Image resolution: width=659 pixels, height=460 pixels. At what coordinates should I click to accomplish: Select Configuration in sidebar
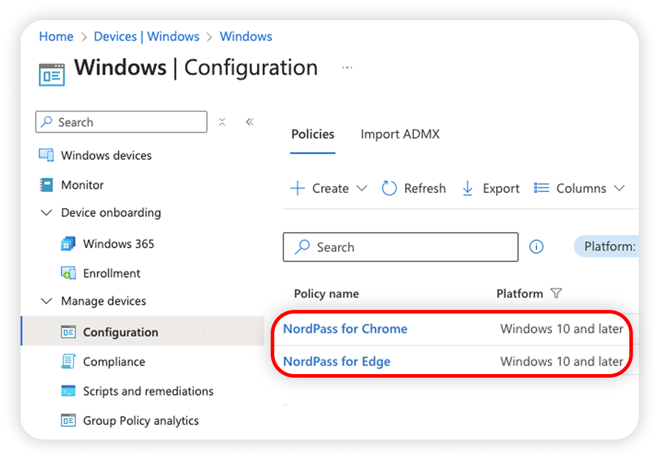[143, 331]
